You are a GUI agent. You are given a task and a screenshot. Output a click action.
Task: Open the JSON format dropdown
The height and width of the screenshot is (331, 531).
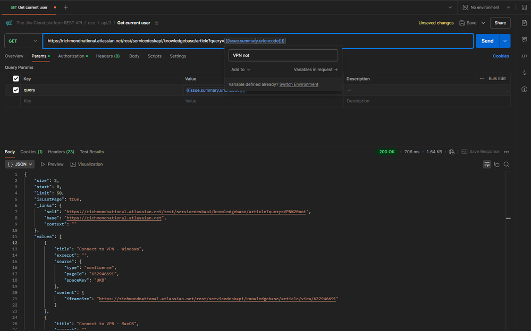click(20, 164)
